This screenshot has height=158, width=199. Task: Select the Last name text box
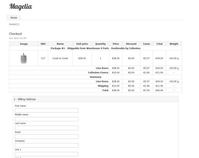click(x=46, y=128)
